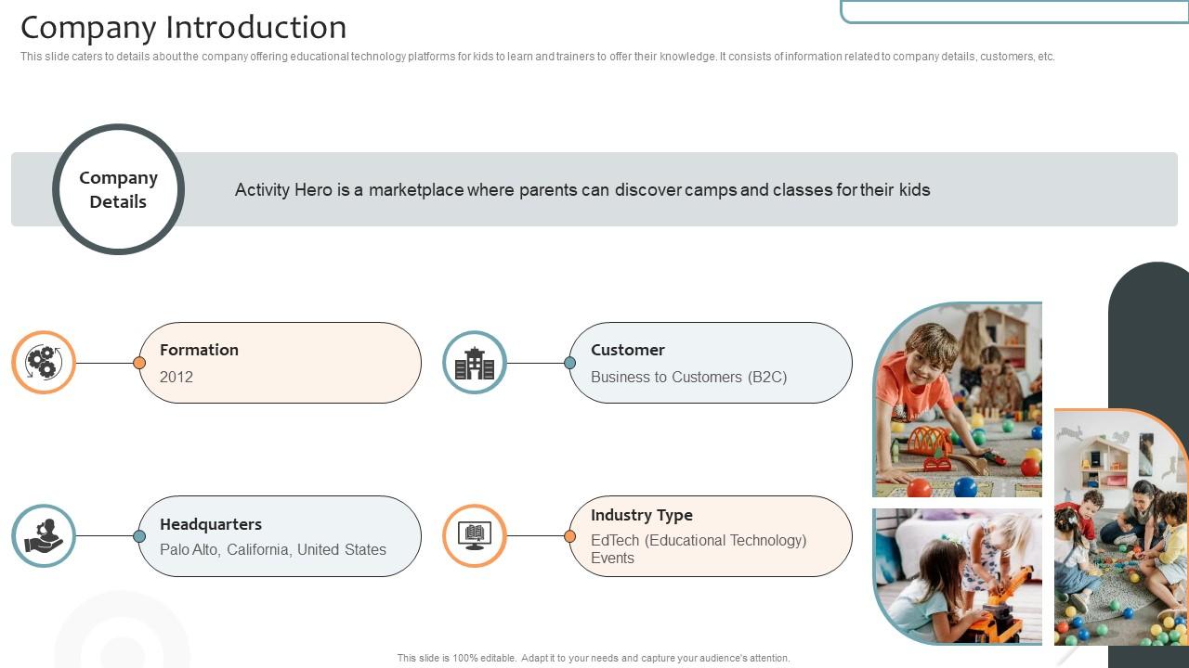This screenshot has height=668, width=1189.
Task: Click the girls with orange truck photo
Action: pos(958,576)
